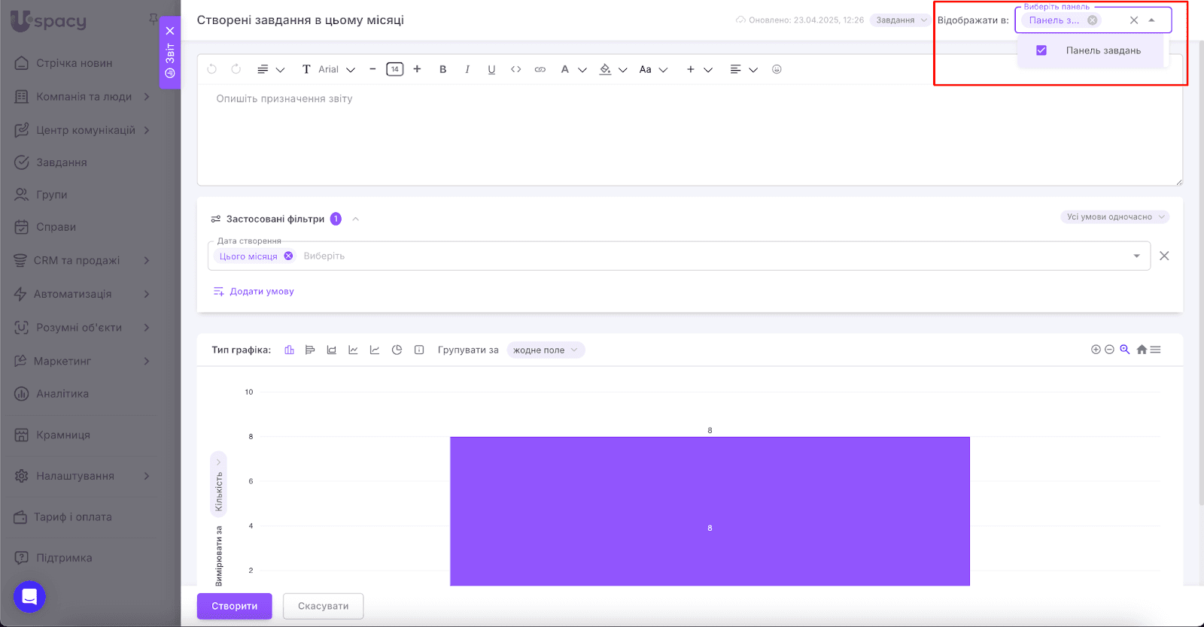Toggle bold formatting in the editor
This screenshot has height=627, width=1204.
442,69
